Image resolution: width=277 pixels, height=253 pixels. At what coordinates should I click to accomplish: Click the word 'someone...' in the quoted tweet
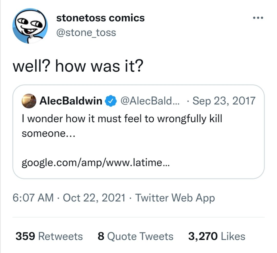[48, 134]
